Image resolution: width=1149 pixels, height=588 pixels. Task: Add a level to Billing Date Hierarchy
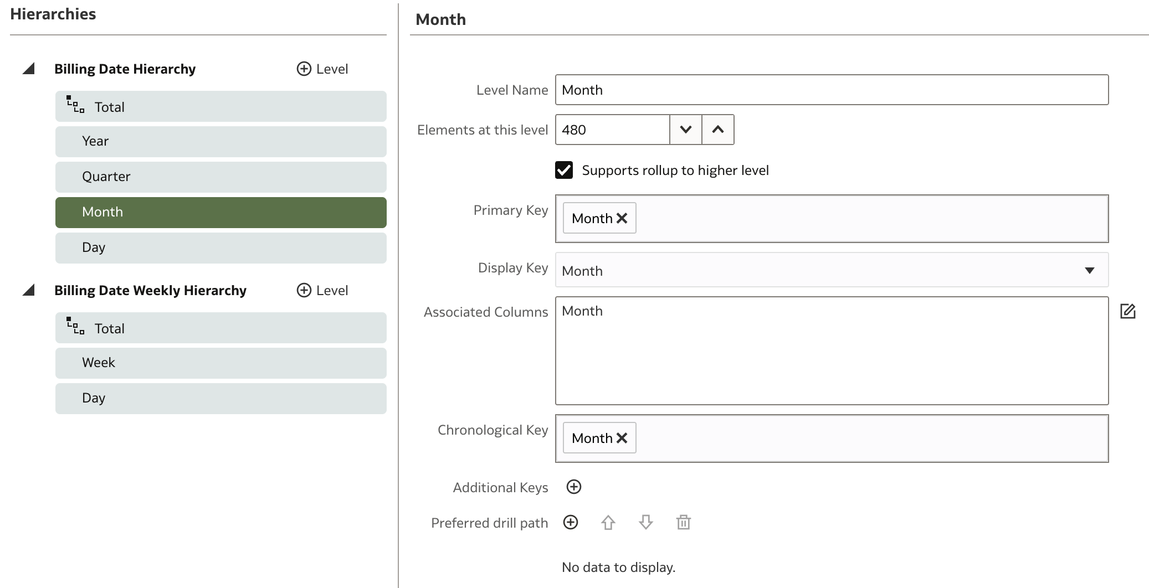pos(322,69)
